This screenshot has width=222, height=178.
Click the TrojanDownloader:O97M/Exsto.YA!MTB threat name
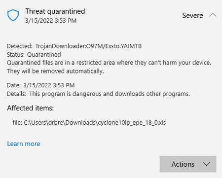pos(88,46)
